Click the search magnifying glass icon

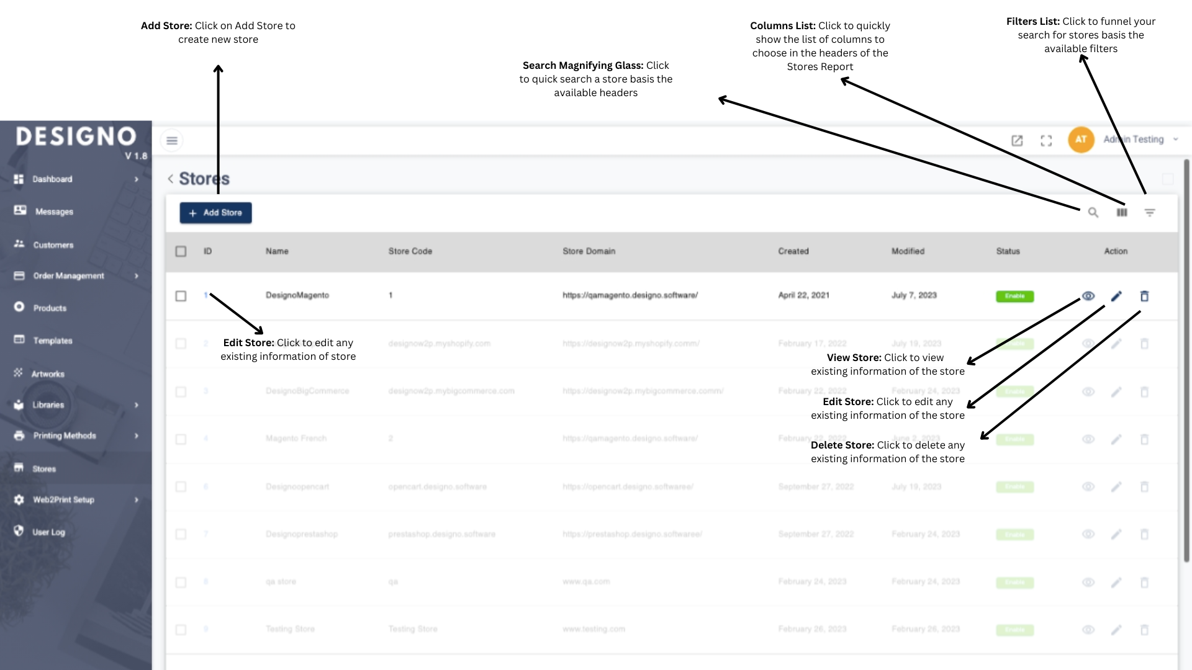click(1093, 213)
